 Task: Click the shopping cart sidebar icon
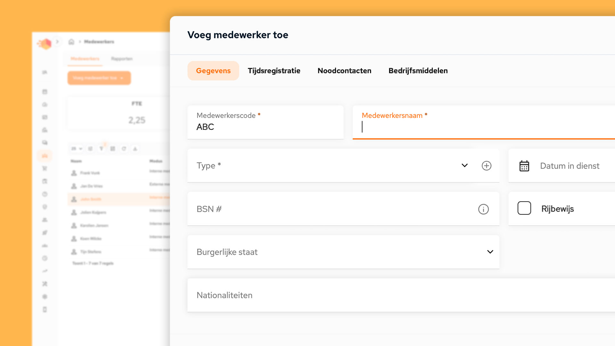click(x=45, y=169)
